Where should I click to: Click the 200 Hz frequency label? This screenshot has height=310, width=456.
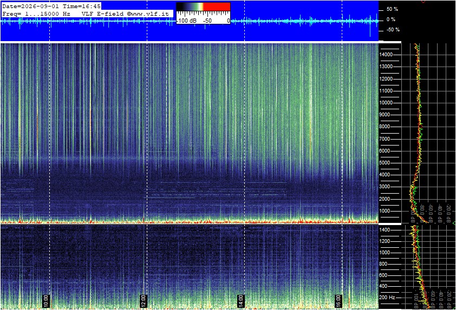pyautogui.click(x=387, y=298)
